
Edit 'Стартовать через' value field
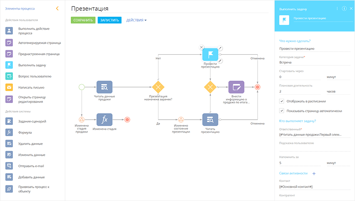tap(300, 77)
